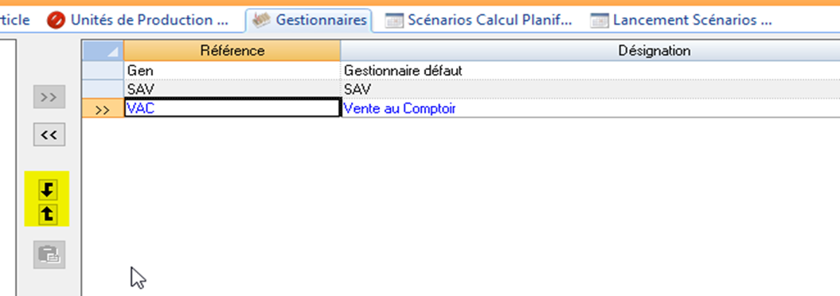This screenshot has height=296, width=840.
Task: Click the Désignation column header
Action: pos(590,51)
